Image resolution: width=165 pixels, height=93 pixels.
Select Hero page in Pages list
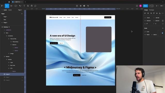click(x=5, y=20)
